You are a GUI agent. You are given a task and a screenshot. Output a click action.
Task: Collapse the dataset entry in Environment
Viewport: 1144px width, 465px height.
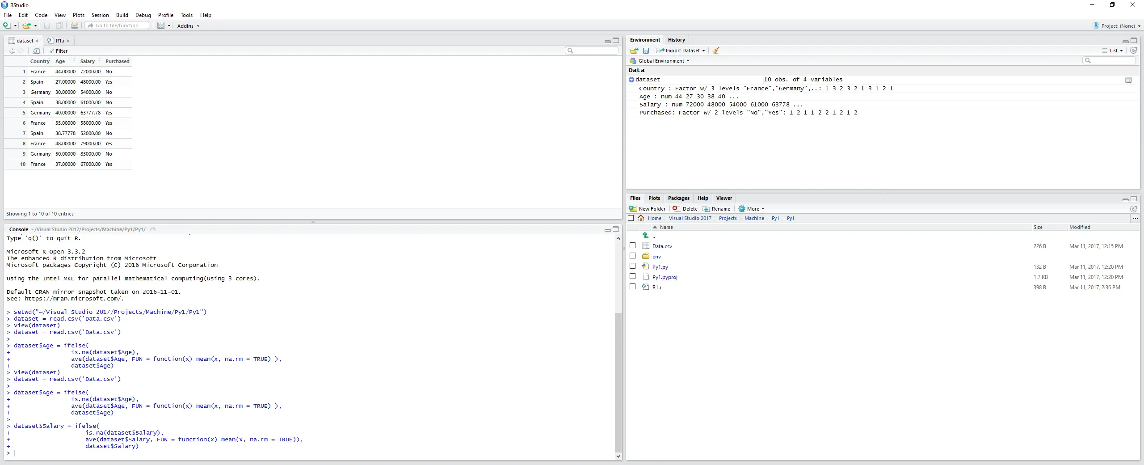point(631,80)
